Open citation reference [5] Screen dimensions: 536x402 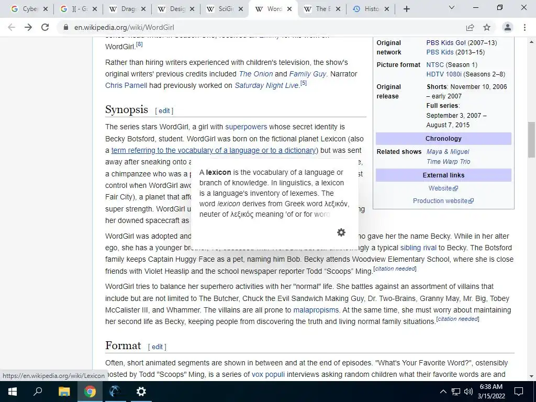click(303, 83)
